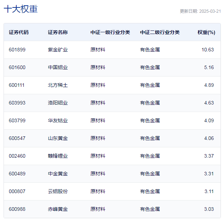Click 原材料 in the 赤峰黄金 row
Image resolution: width=223 pixels, height=220 pixels.
pos(98,209)
